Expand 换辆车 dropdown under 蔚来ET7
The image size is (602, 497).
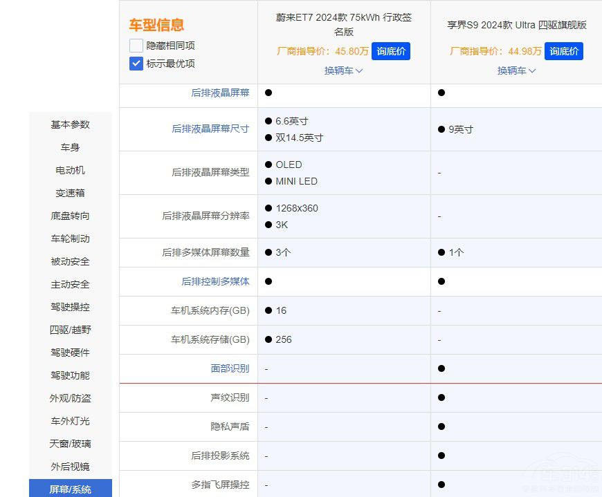pos(343,71)
